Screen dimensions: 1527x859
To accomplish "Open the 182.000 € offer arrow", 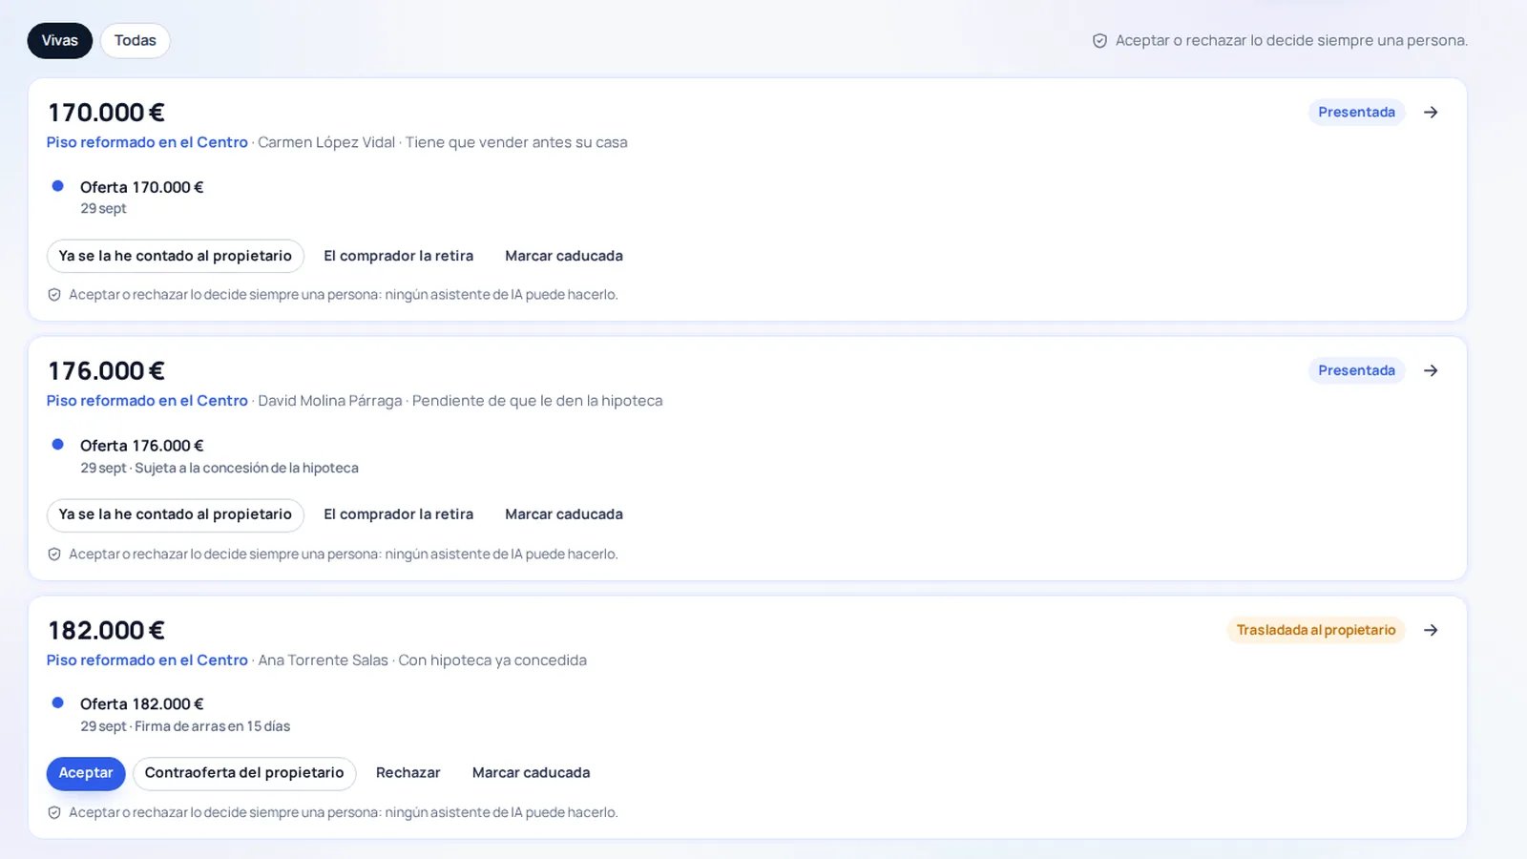I will click(x=1431, y=630).
